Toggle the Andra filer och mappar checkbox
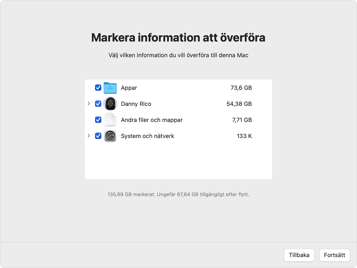 [98, 120]
